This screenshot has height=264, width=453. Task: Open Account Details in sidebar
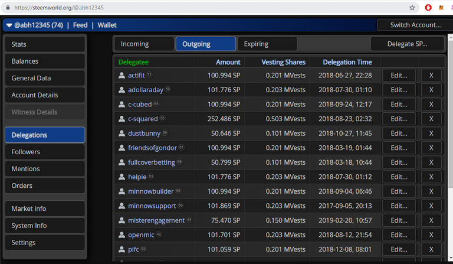point(45,95)
